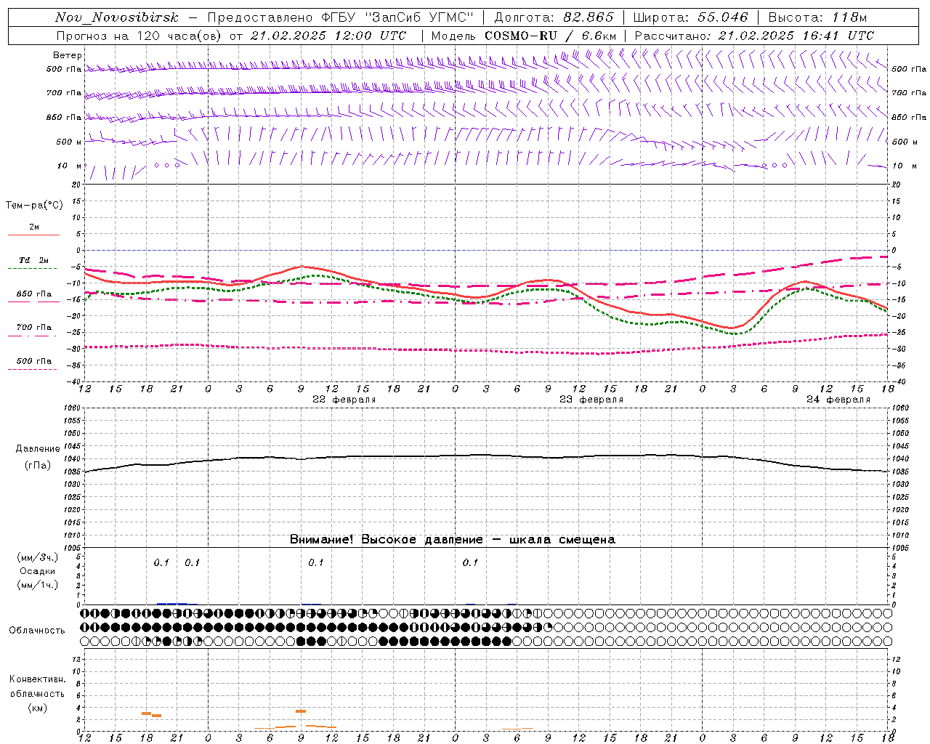
Task: Click the first 0.1 precipitation value
Action: pos(161,563)
